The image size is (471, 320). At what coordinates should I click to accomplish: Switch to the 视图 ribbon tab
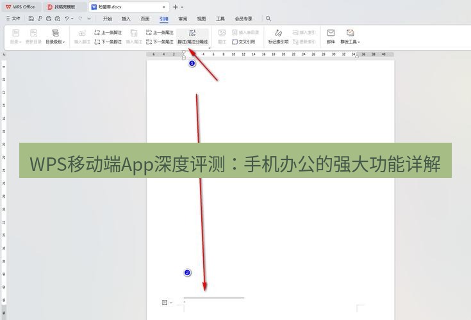(x=201, y=19)
